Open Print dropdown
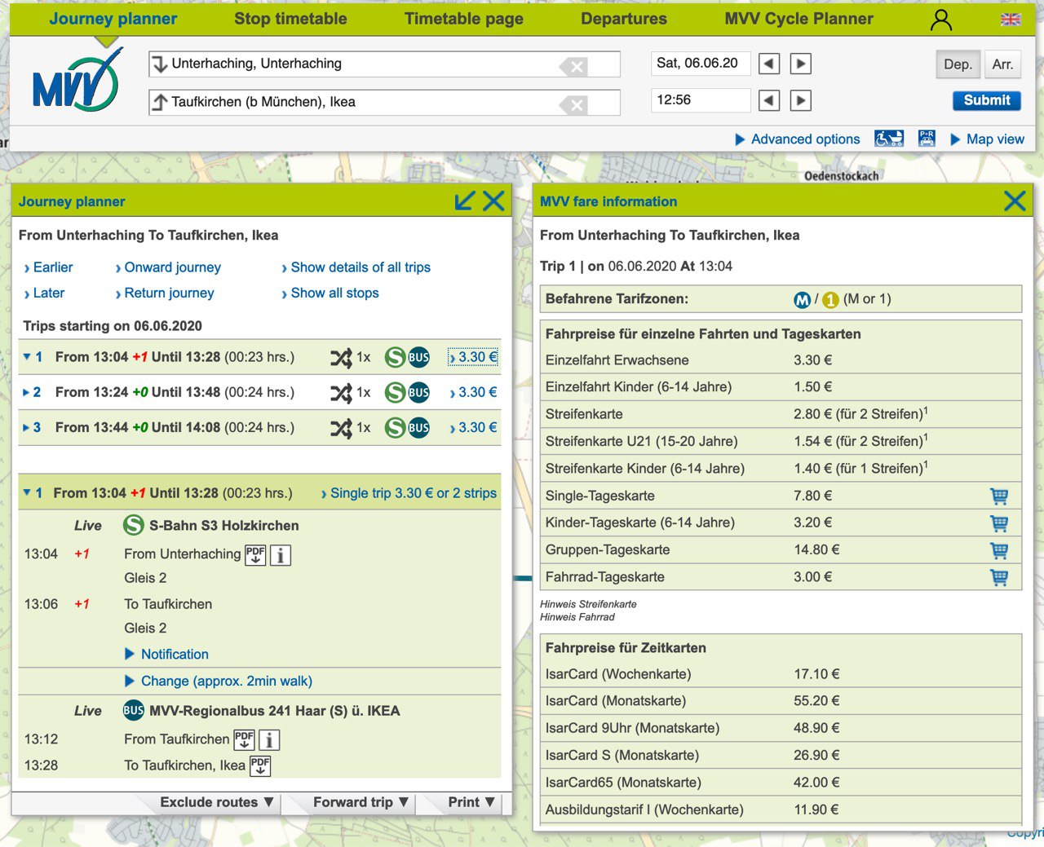 click(x=471, y=802)
